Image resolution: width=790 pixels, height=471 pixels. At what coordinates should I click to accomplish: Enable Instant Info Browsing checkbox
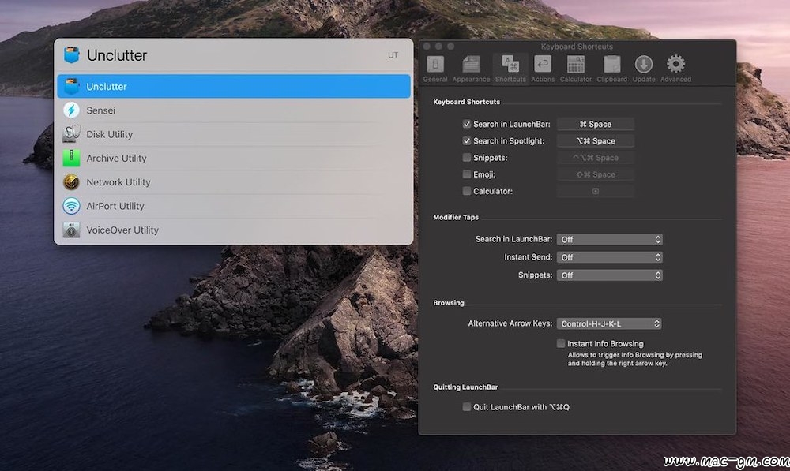[561, 344]
